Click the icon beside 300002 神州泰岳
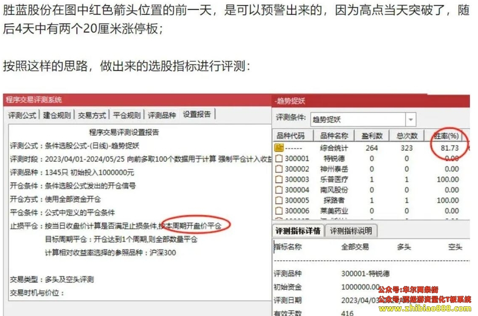 pos(279,169)
